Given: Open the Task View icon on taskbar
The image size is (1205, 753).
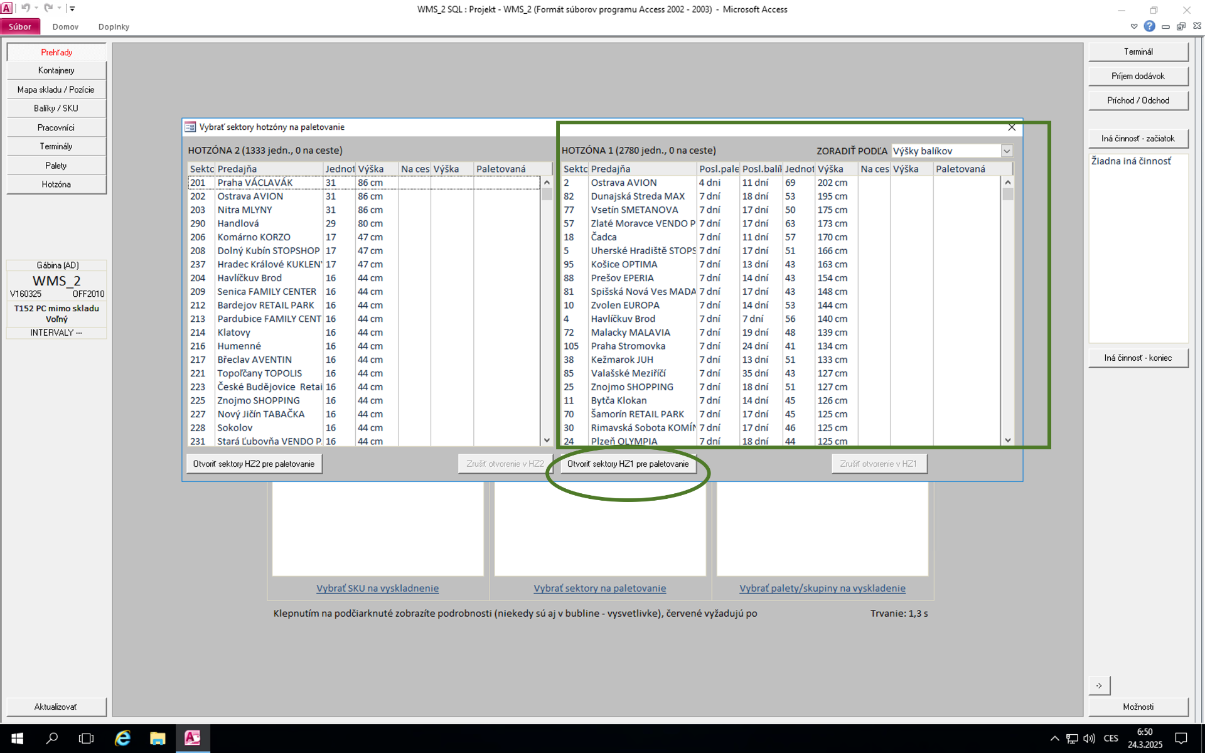Looking at the screenshot, I should click(x=86, y=738).
